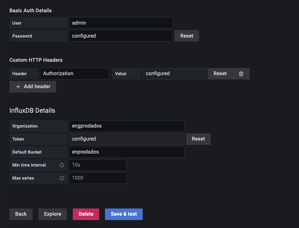Click the header Value input field
The image size is (299, 228).
click(174, 74)
